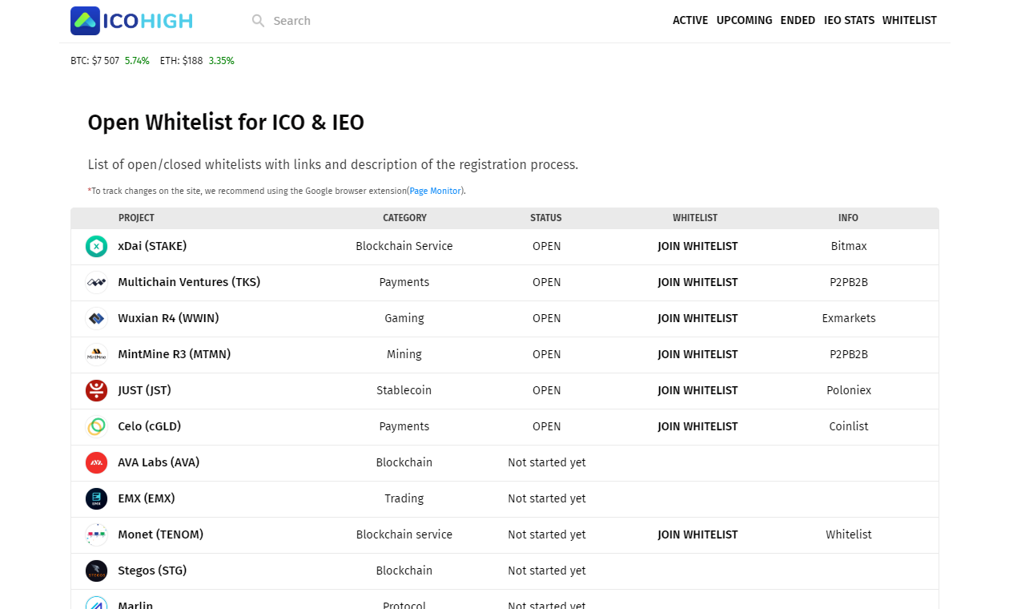The width and height of the screenshot is (1017, 609).
Task: Open the Wuxian R4 (WWIN) project name
Action: 168,319
